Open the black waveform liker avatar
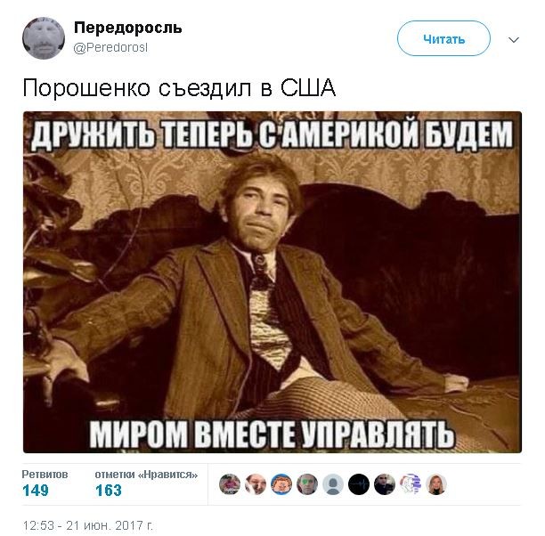Screen dimensions: 545x536 [x=359, y=484]
